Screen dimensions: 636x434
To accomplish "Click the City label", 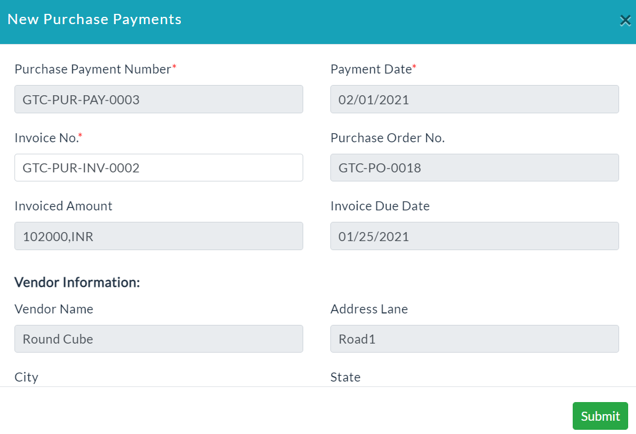I will (x=27, y=377).
